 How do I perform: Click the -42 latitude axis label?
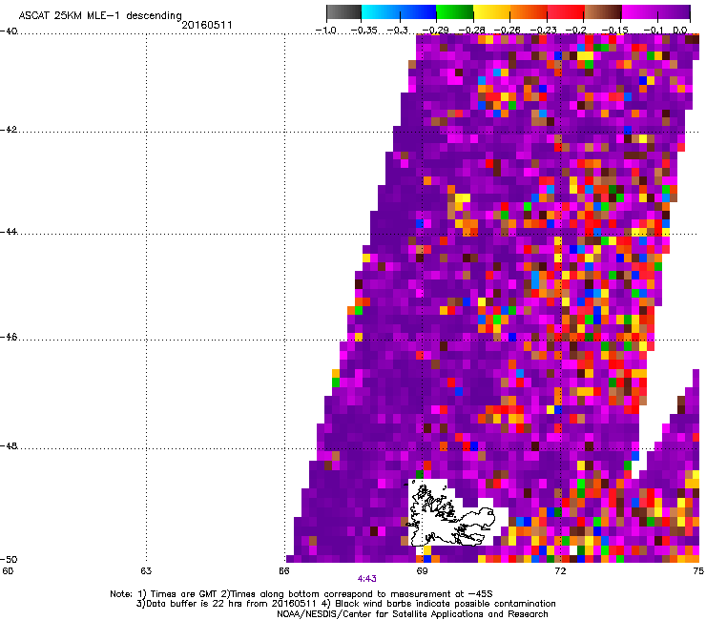[x=9, y=130]
